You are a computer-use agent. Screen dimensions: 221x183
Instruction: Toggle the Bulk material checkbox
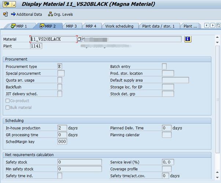click(x=7, y=108)
